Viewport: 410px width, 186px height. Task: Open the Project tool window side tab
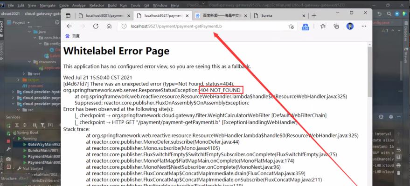[x=2, y=29]
